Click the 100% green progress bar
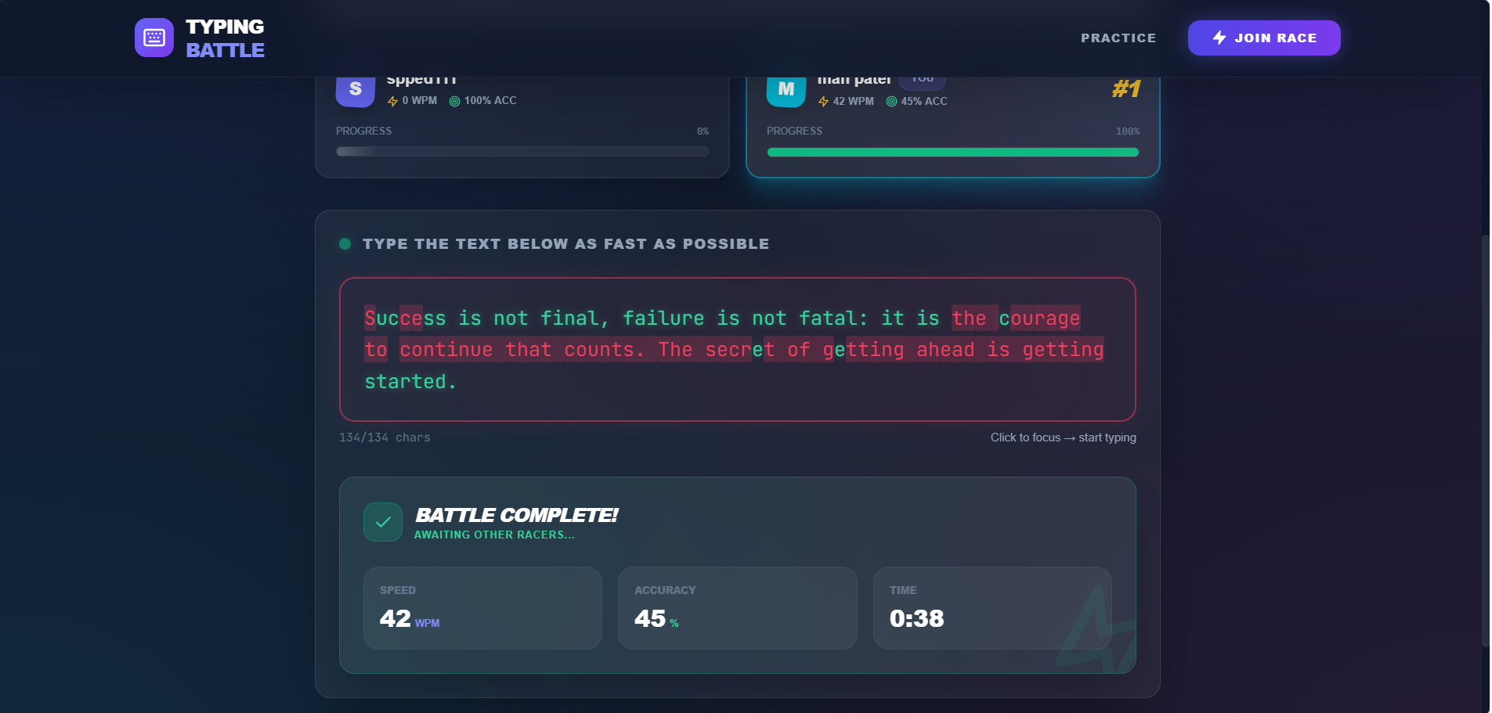This screenshot has width=1492, height=713. pyautogui.click(x=953, y=152)
